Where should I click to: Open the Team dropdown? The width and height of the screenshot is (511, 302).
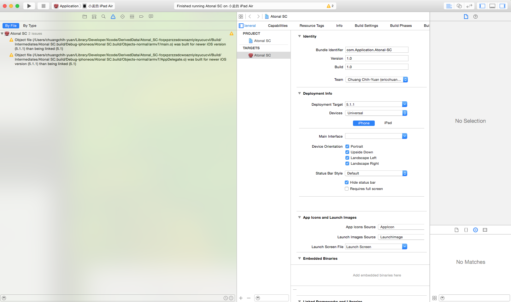tap(377, 80)
